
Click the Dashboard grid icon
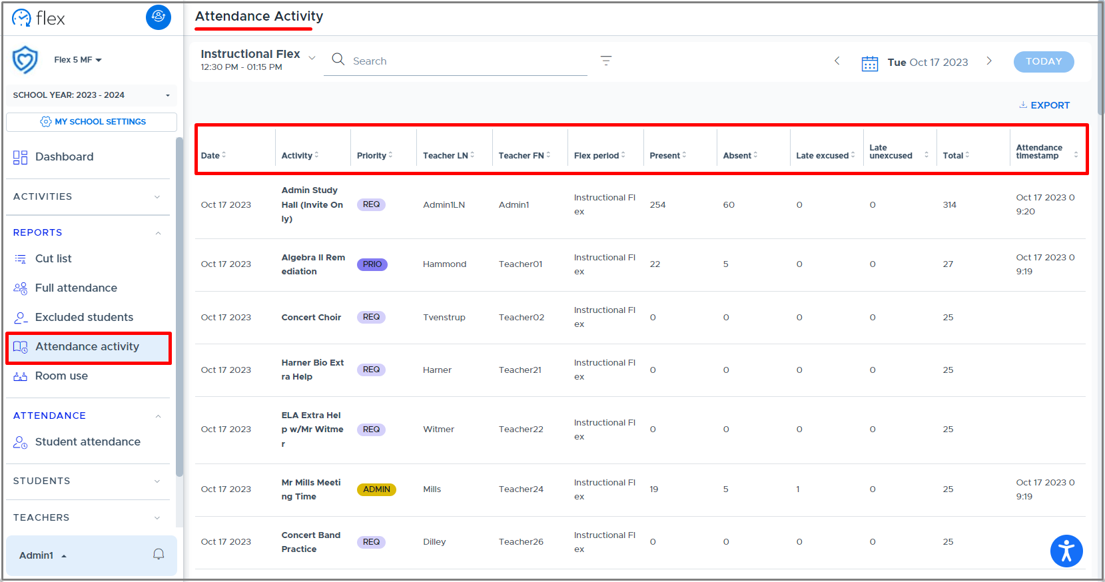[21, 157]
